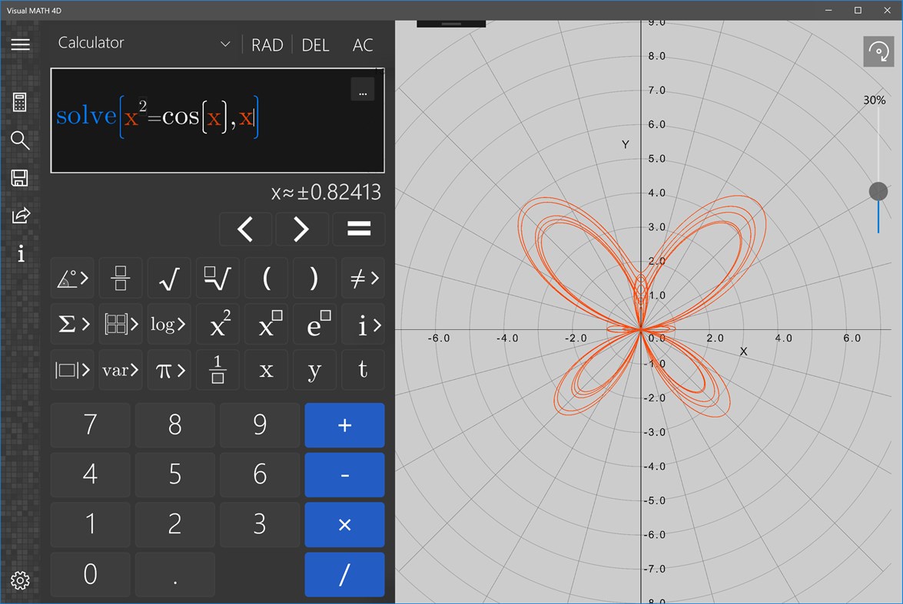The width and height of the screenshot is (903, 604).
Task: Tap digit 1 key
Action: [x=90, y=524]
